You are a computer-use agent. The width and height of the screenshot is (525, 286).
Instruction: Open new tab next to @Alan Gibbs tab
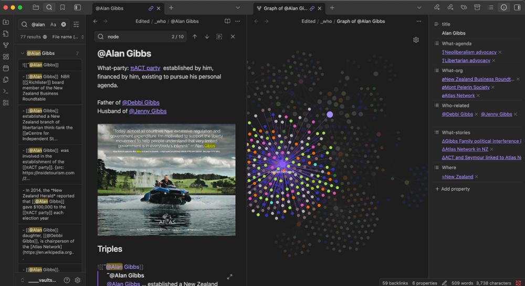[171, 8]
